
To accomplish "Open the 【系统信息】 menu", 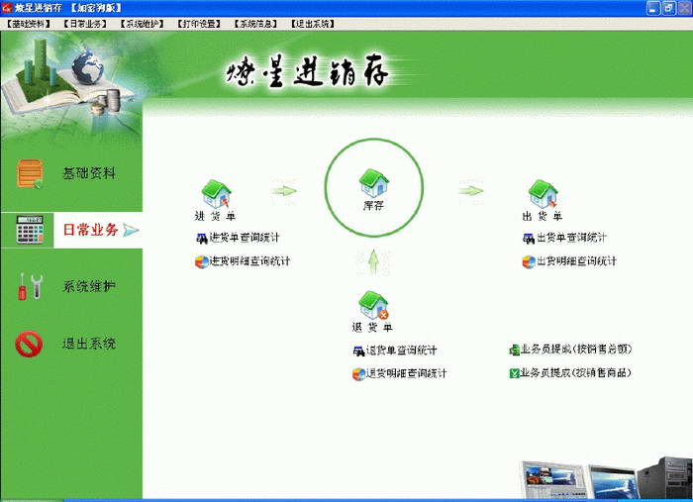I will click(x=255, y=24).
